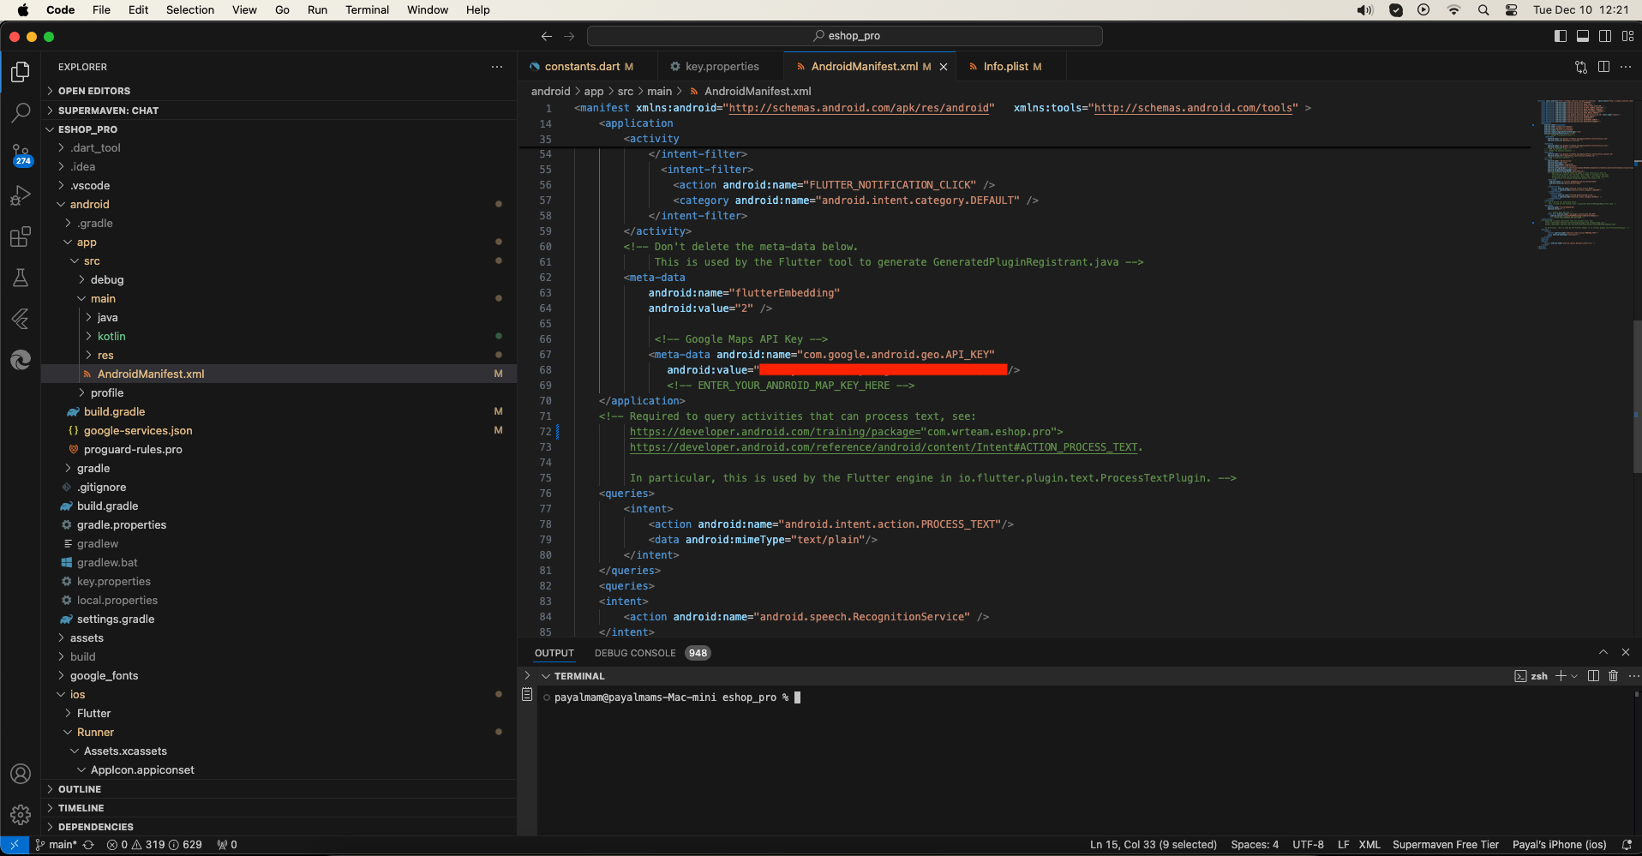Customize layout icon in title bar

tap(1627, 36)
